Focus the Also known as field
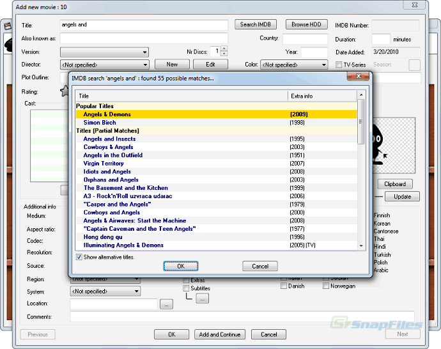 click(144, 38)
